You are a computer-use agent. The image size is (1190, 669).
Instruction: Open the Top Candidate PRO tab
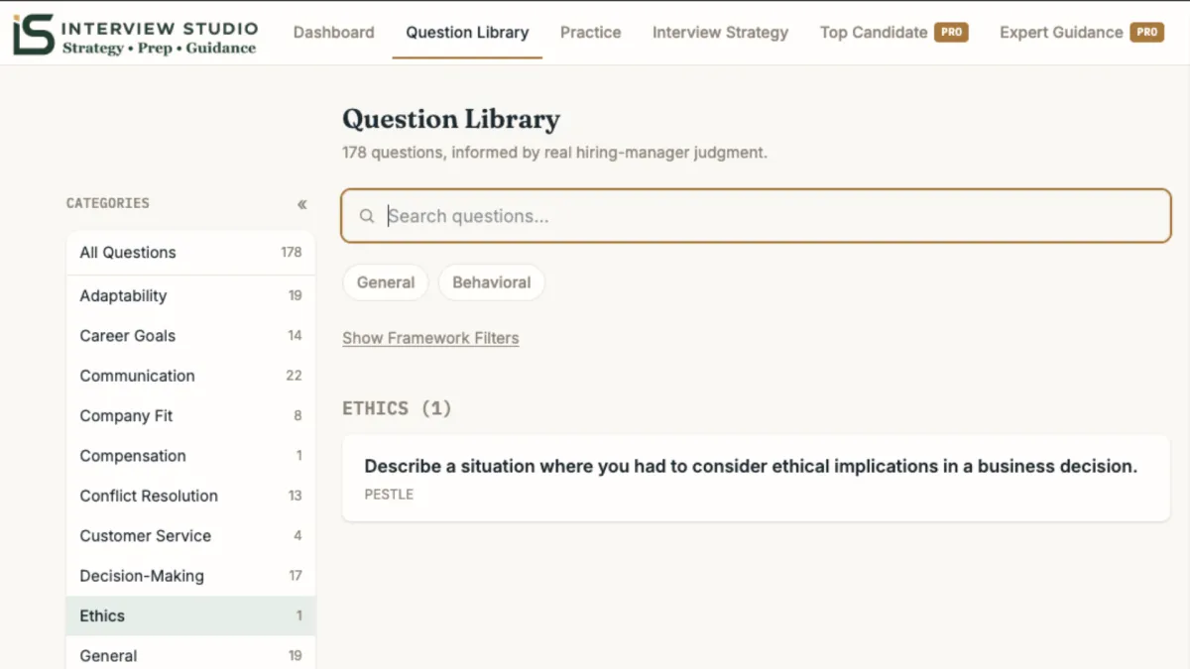[894, 32]
